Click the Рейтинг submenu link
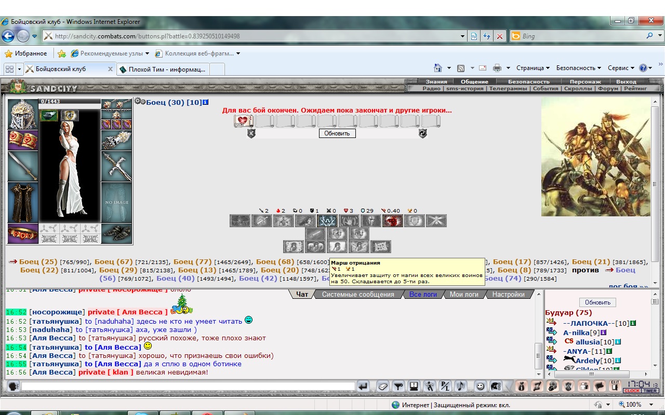The height and width of the screenshot is (415, 665). click(635, 89)
